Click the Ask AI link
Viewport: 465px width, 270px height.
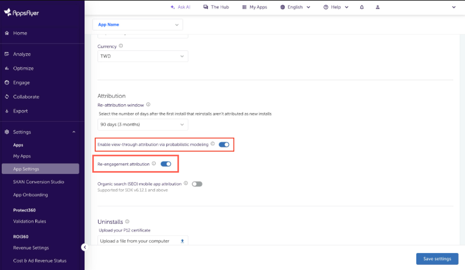click(x=180, y=7)
